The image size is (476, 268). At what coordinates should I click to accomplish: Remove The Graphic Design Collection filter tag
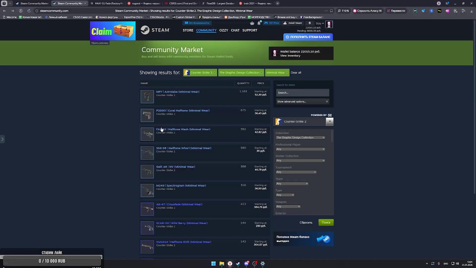click(x=261, y=73)
